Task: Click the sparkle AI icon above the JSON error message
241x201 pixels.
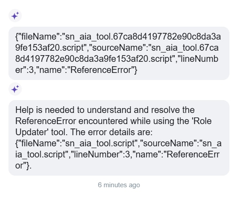Action: [x=15, y=16]
